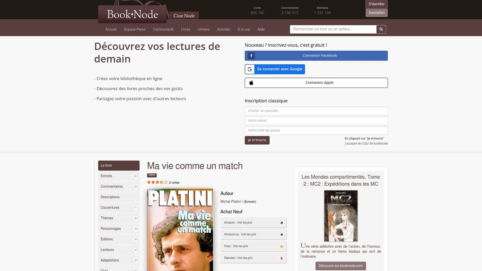
Task: Open the A la une menu
Action: (x=244, y=29)
